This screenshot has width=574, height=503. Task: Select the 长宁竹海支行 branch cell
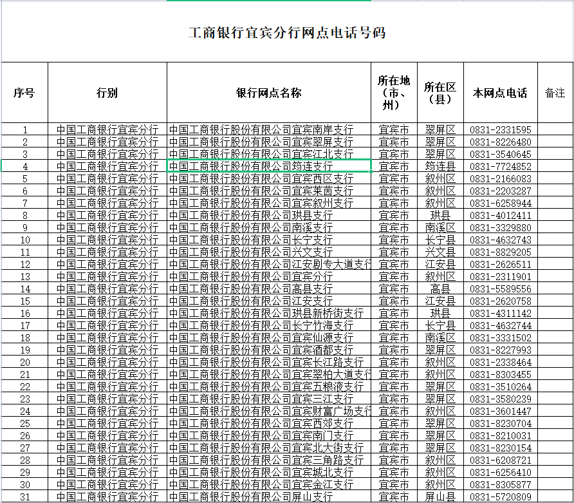coord(269,325)
